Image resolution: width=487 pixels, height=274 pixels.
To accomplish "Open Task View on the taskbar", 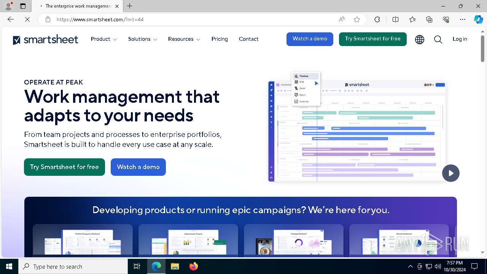I will click(137, 266).
